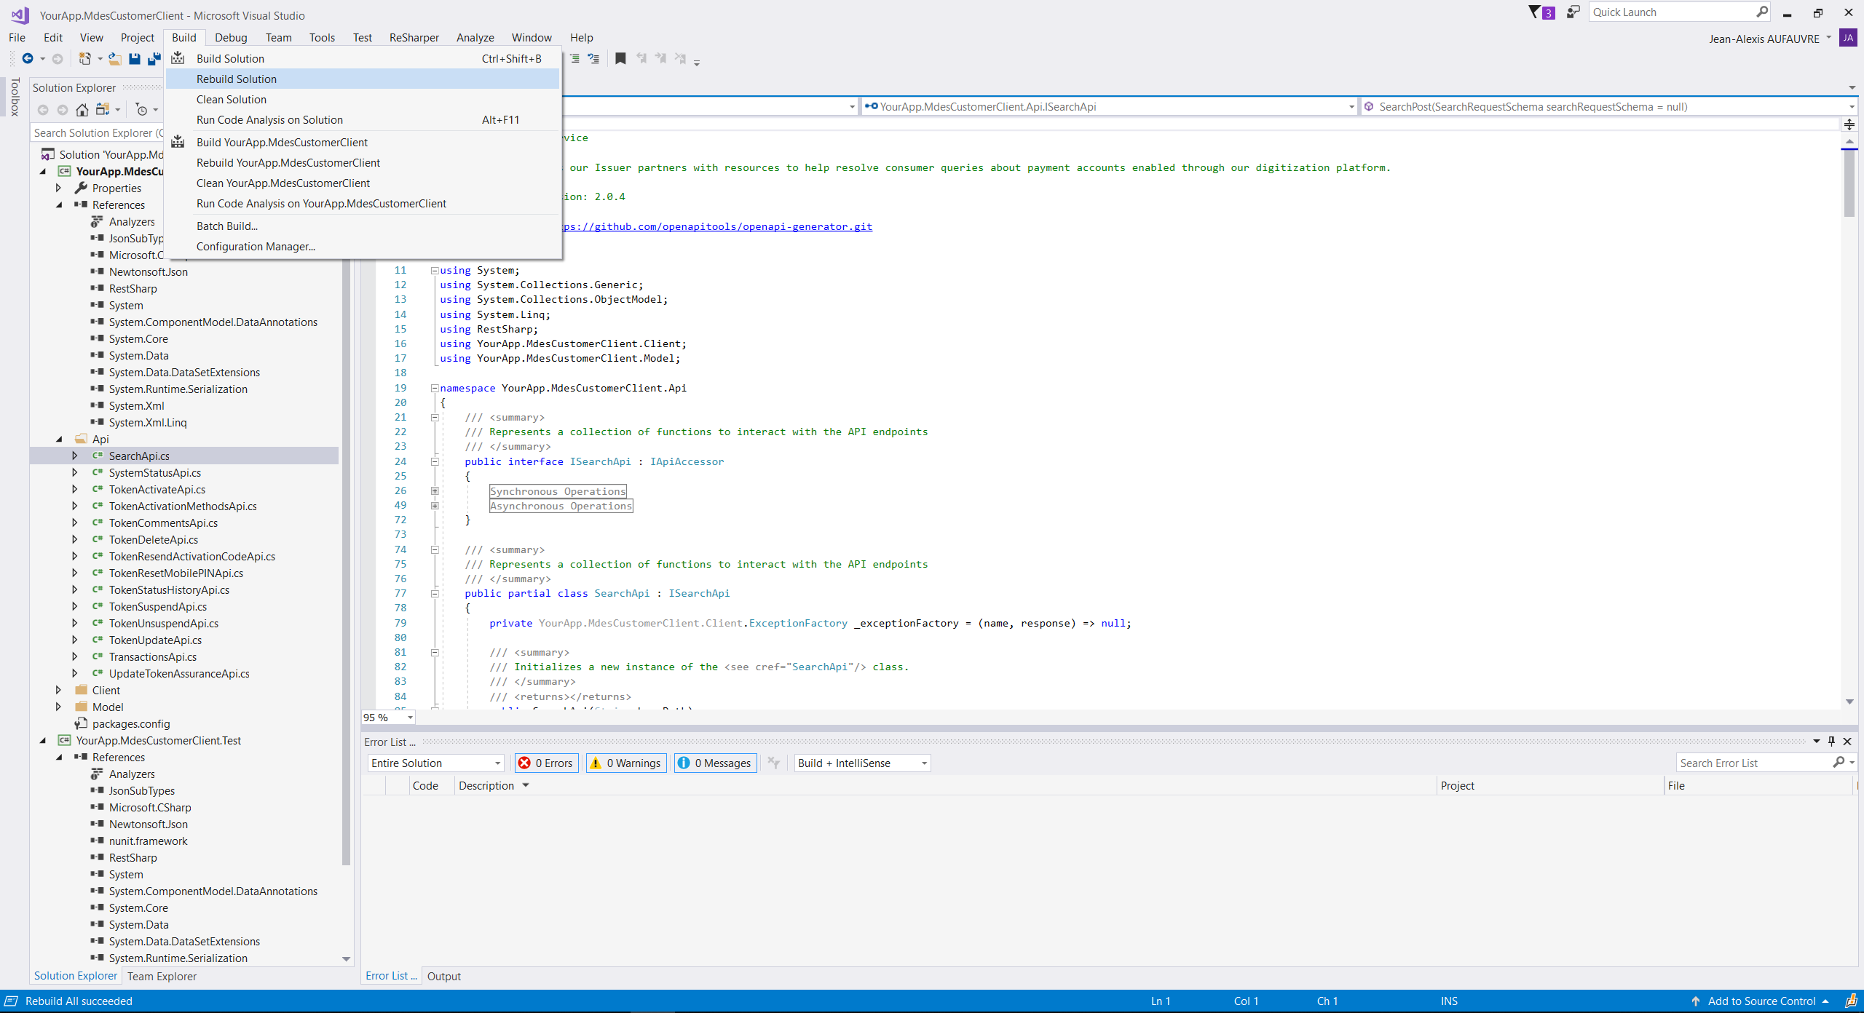Open the ReSharper menu
This screenshot has height=1013, width=1864.
pyautogui.click(x=414, y=38)
